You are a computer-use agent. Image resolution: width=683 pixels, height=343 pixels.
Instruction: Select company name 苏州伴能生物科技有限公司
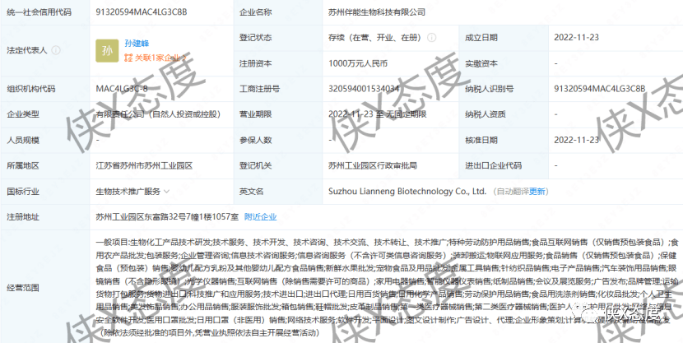click(x=377, y=12)
